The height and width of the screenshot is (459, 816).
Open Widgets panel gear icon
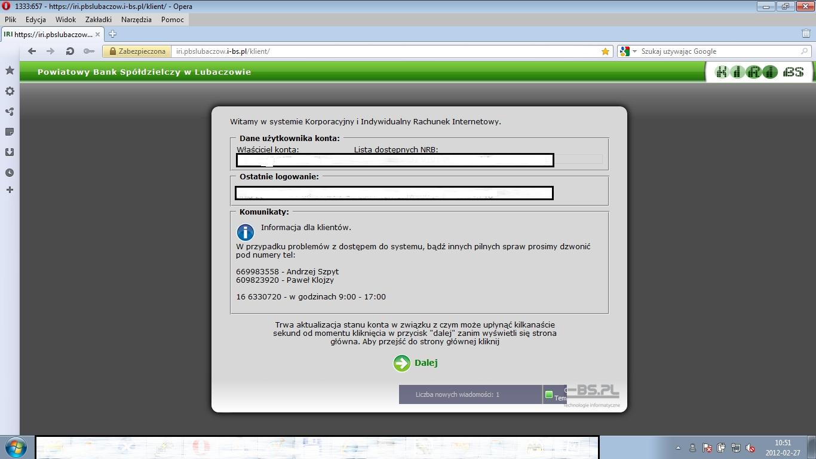[x=10, y=91]
